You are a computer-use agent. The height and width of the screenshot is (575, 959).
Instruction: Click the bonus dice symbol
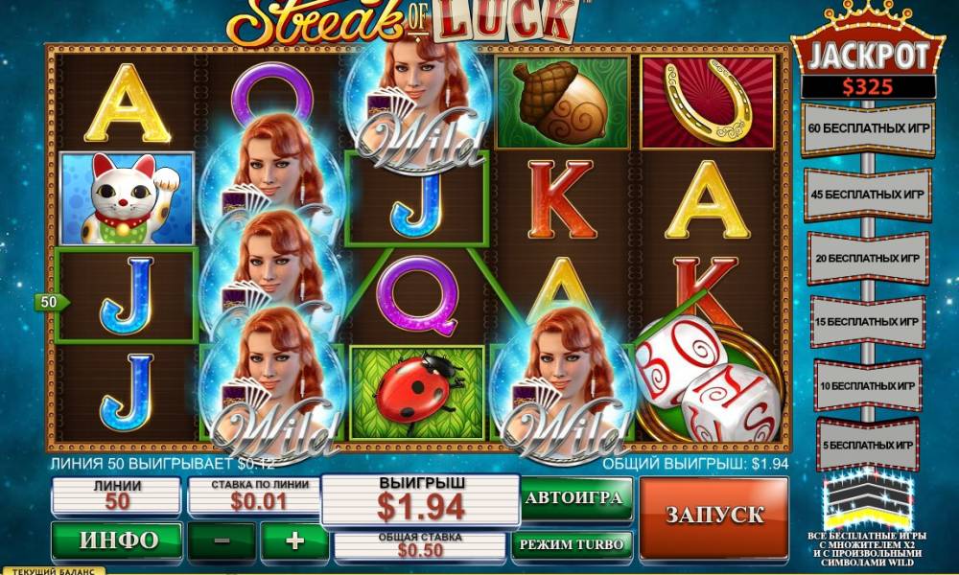click(709, 381)
